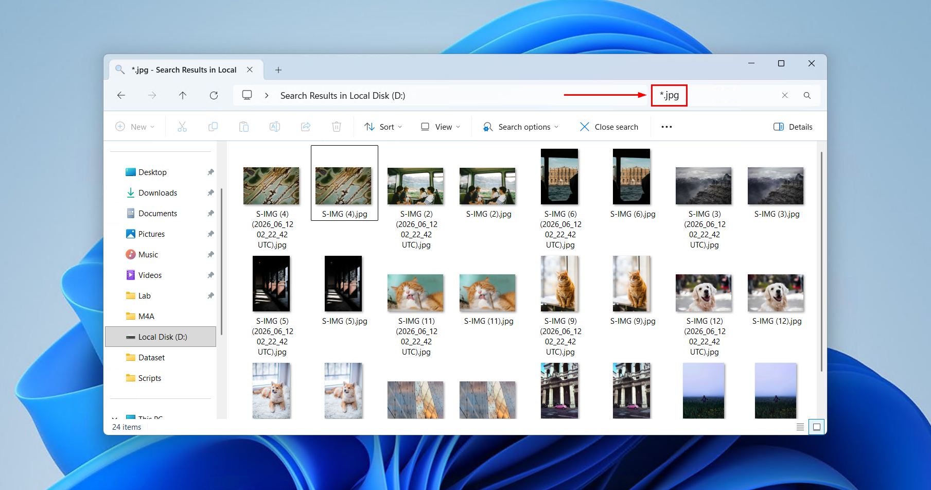Image resolution: width=931 pixels, height=490 pixels.
Task: Click the pin icon beside Documents
Action: [210, 214]
